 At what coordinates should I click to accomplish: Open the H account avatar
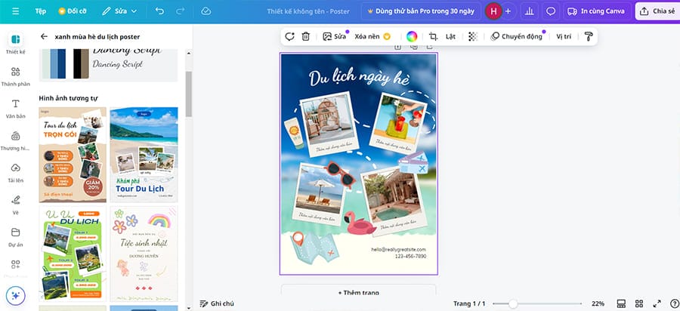point(493,11)
